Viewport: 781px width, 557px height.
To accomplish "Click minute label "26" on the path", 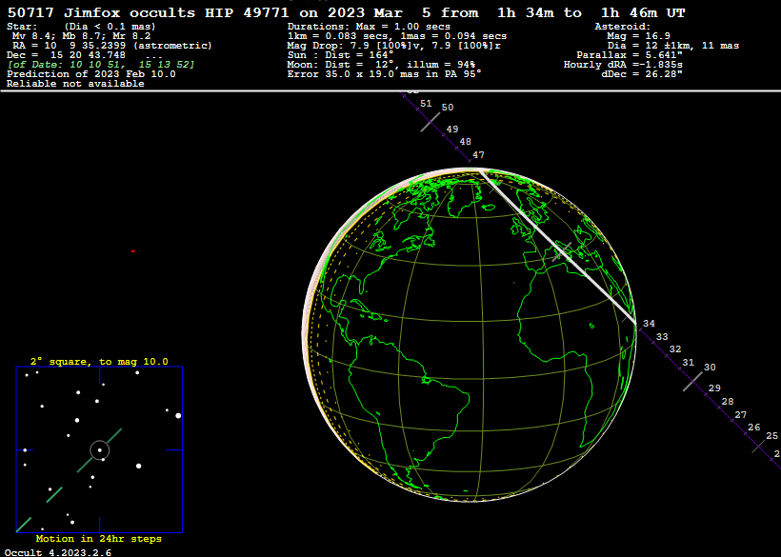I will (x=754, y=428).
